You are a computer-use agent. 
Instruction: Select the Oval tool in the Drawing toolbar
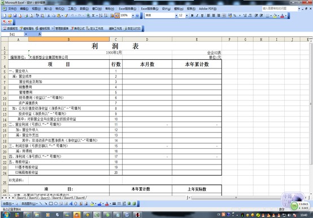pos(56,203)
